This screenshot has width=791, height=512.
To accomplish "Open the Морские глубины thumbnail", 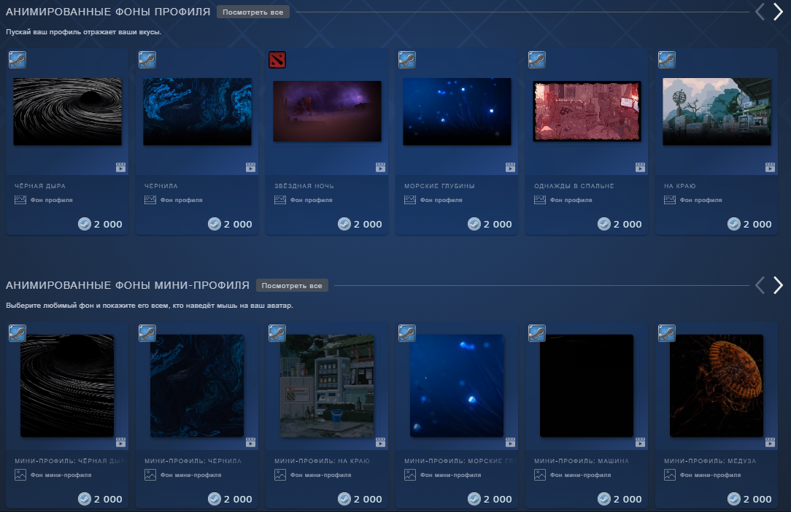I will [x=457, y=112].
